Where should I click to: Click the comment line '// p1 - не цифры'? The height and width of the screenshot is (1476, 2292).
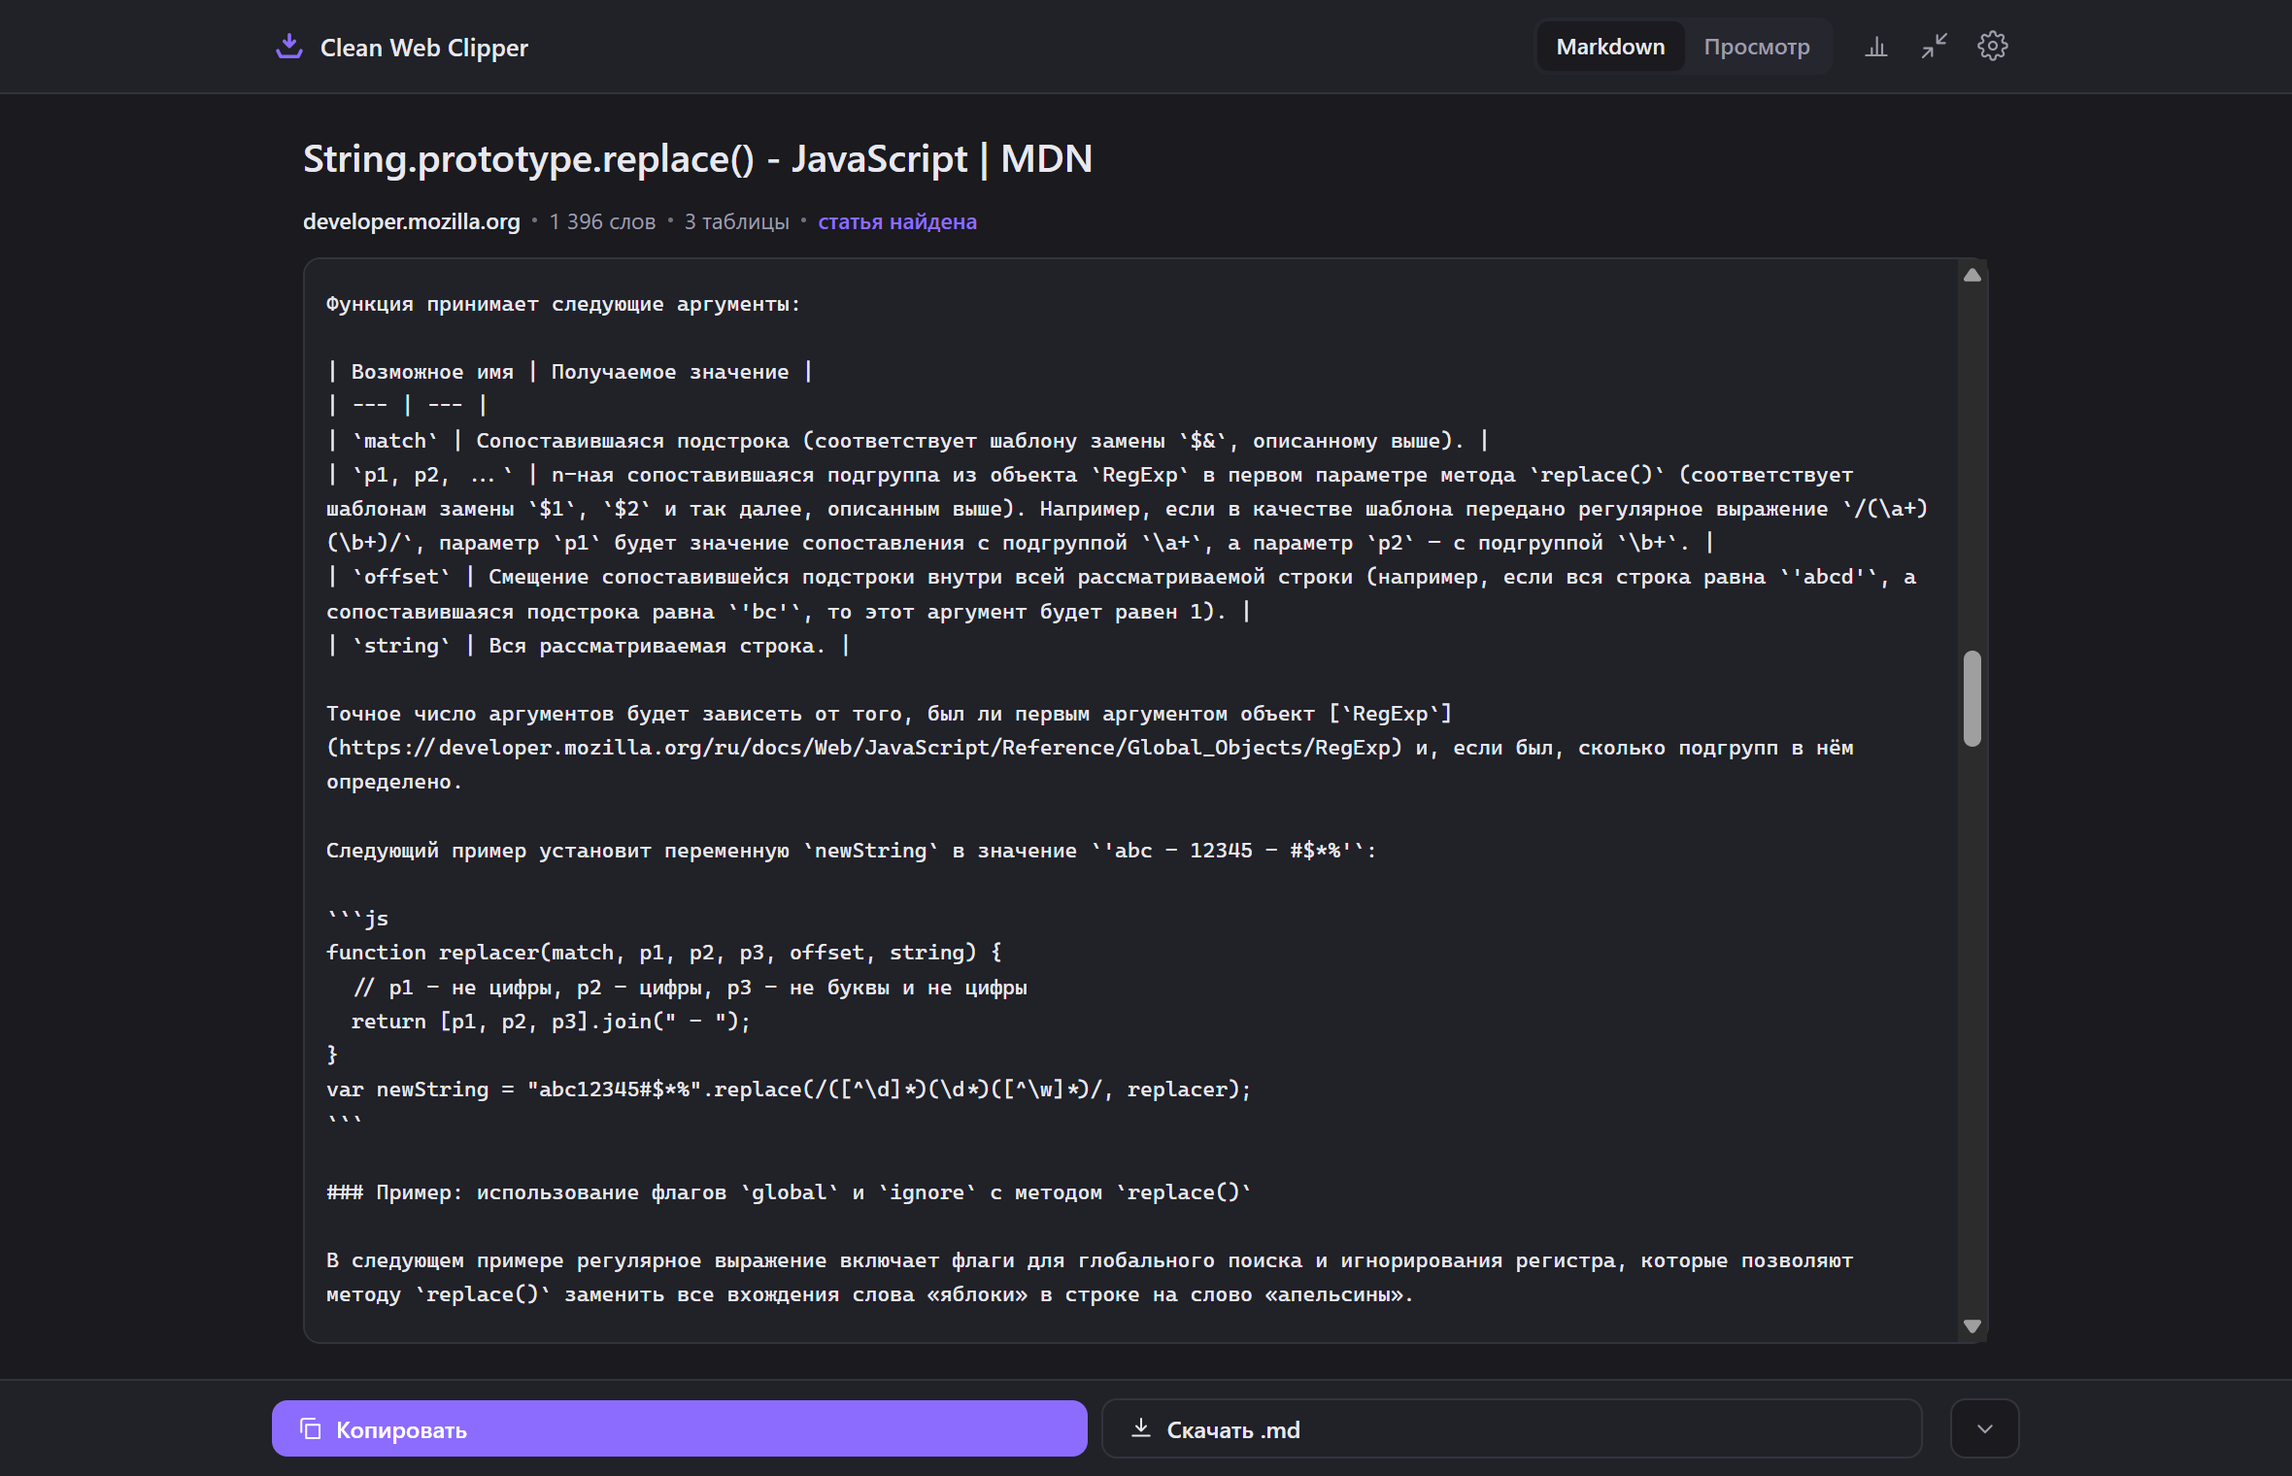tap(690, 988)
